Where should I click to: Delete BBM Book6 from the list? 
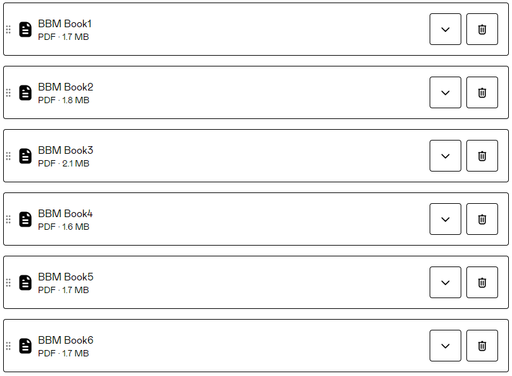(482, 346)
